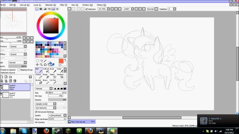Viewport: 239px width, 134px height.
Task: Choose the Select brush tool
Action: pyautogui.click(x=53, y=76)
